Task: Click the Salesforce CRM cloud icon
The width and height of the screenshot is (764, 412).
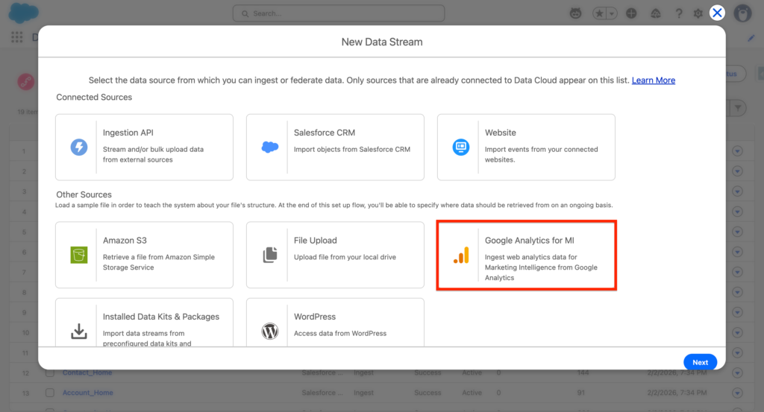Action: click(x=270, y=147)
